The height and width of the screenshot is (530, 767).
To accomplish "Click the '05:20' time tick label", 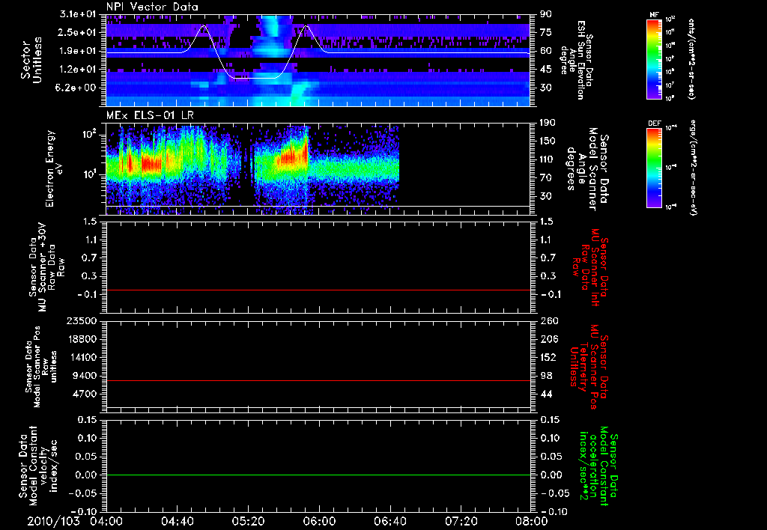I will [248, 521].
